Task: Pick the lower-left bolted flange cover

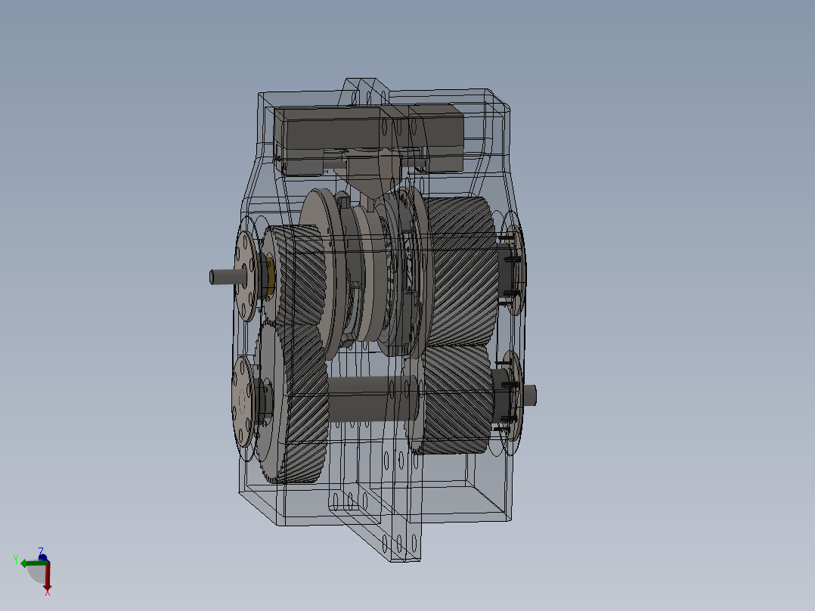Action: coord(243,402)
